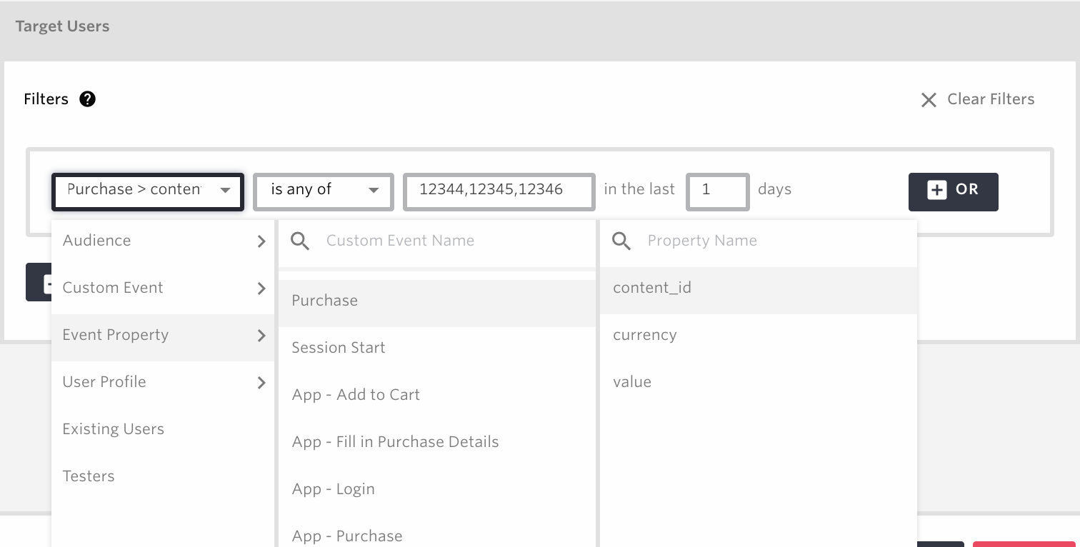The width and height of the screenshot is (1080, 547).
Task: Click the Property Name search icon
Action: pyautogui.click(x=622, y=241)
